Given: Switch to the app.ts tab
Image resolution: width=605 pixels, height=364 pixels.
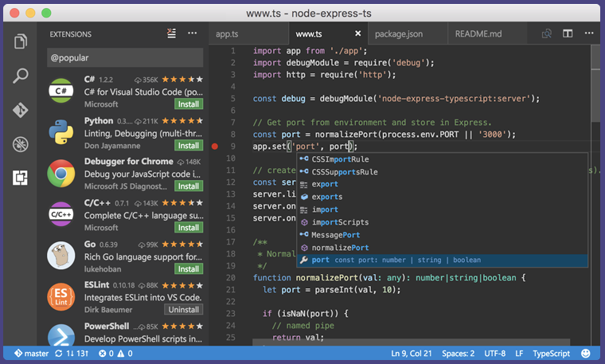Looking at the screenshot, I should click(x=227, y=34).
